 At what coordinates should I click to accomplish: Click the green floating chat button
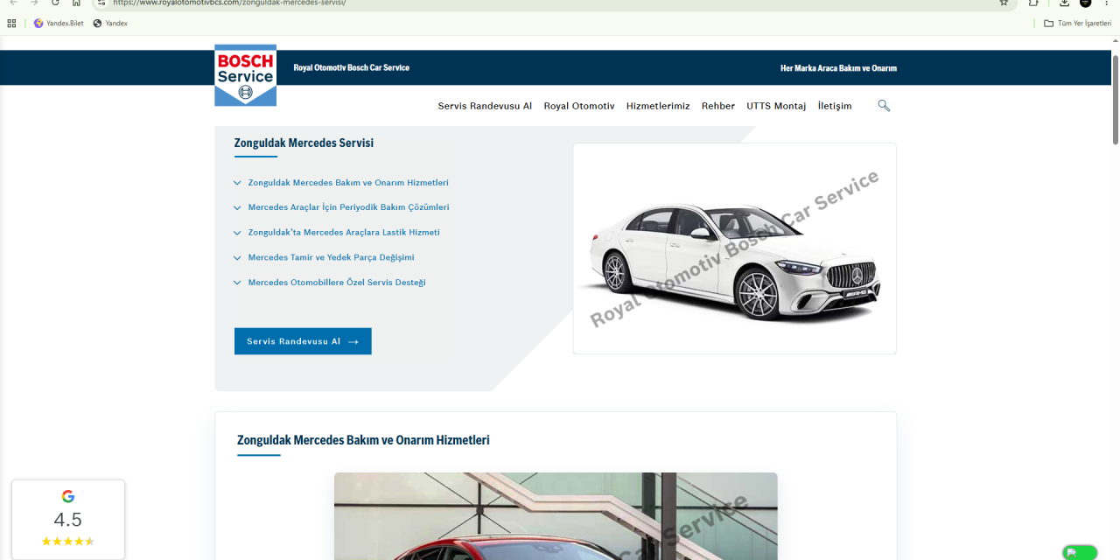(x=1080, y=552)
